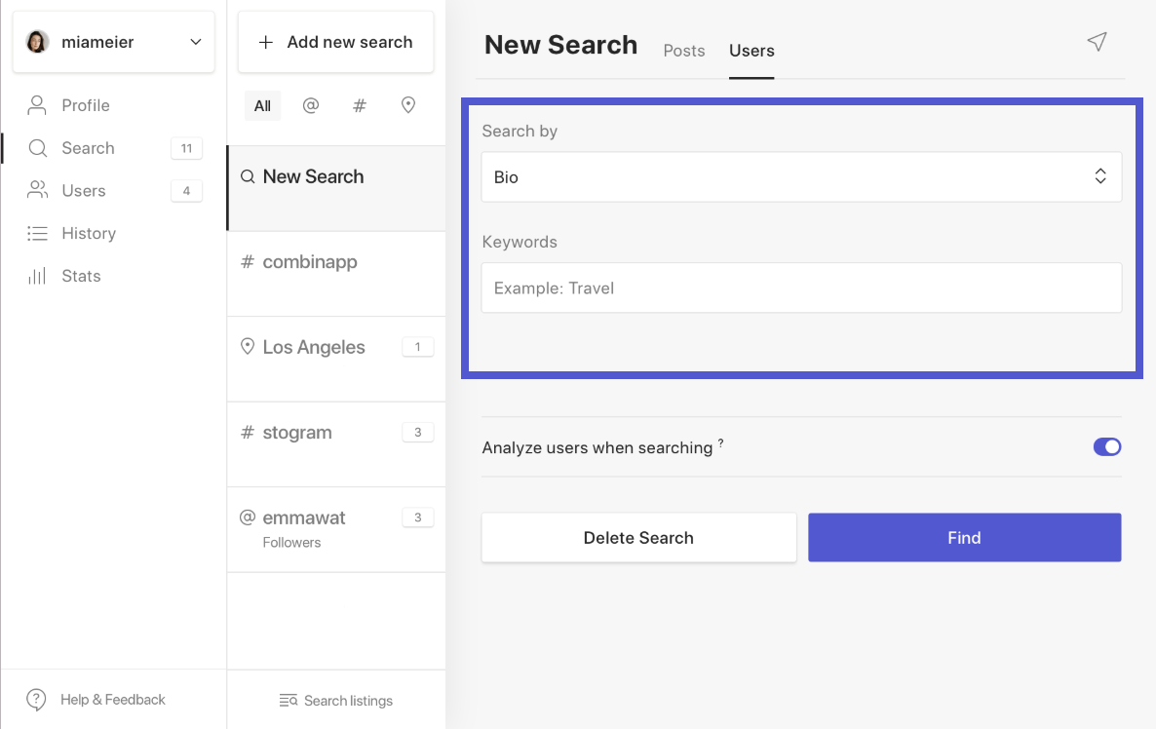Open the Search by Bio dropdown

(x=801, y=177)
